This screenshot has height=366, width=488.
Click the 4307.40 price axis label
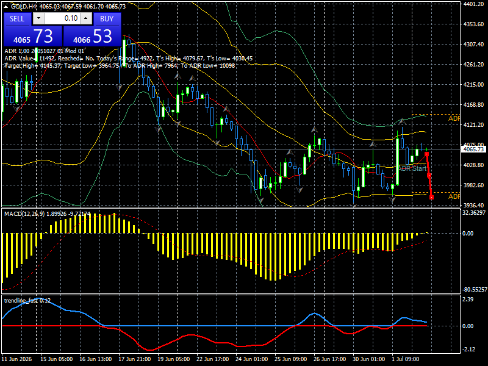[x=473, y=44]
